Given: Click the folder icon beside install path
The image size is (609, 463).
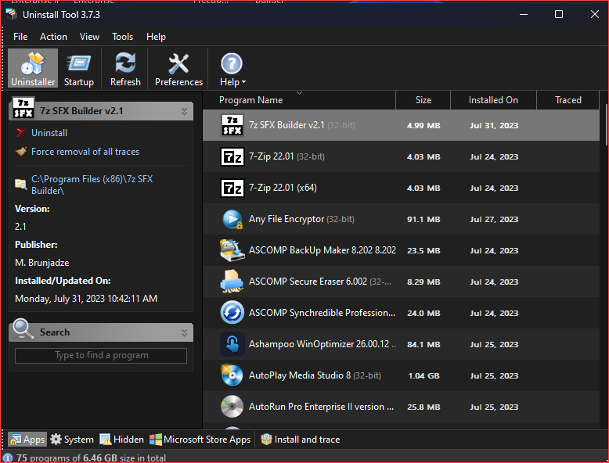Looking at the screenshot, I should pos(20,184).
